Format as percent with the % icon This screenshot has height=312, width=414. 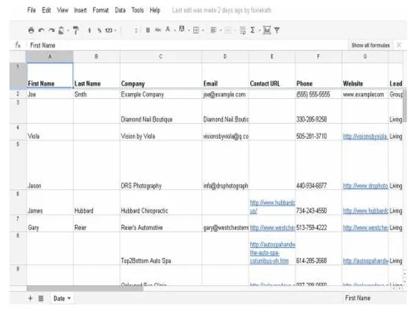click(x=99, y=30)
